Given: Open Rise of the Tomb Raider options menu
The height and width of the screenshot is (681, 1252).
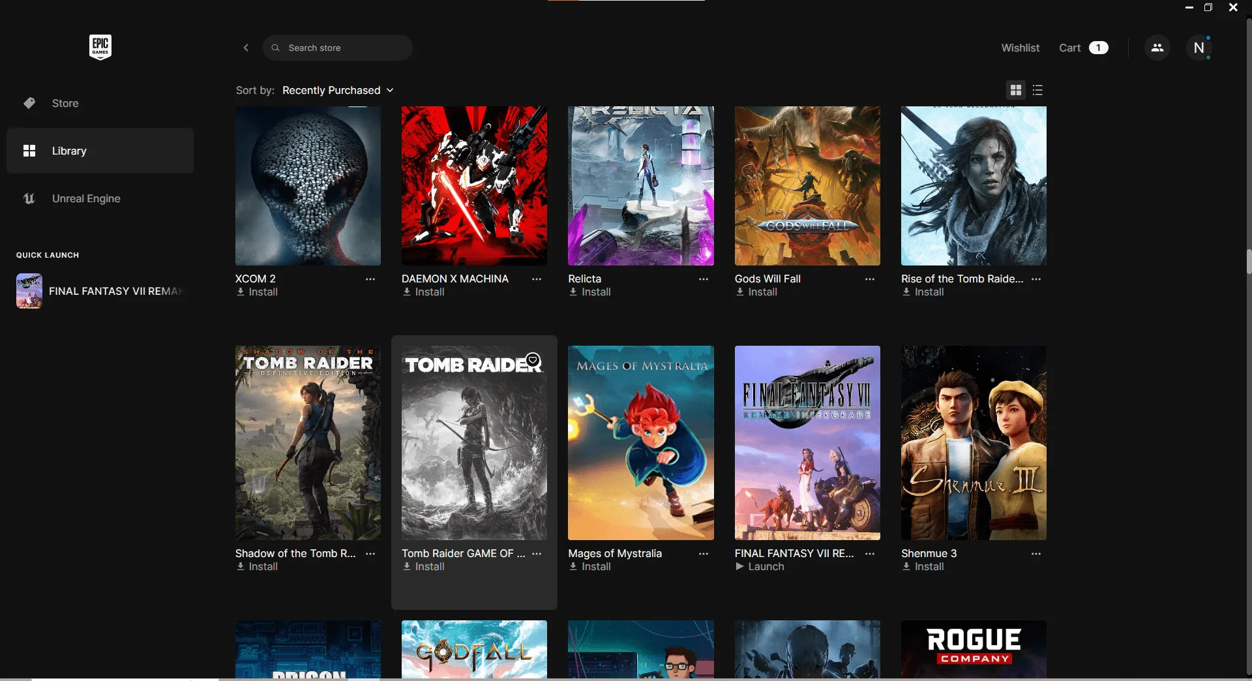Looking at the screenshot, I should [1036, 279].
